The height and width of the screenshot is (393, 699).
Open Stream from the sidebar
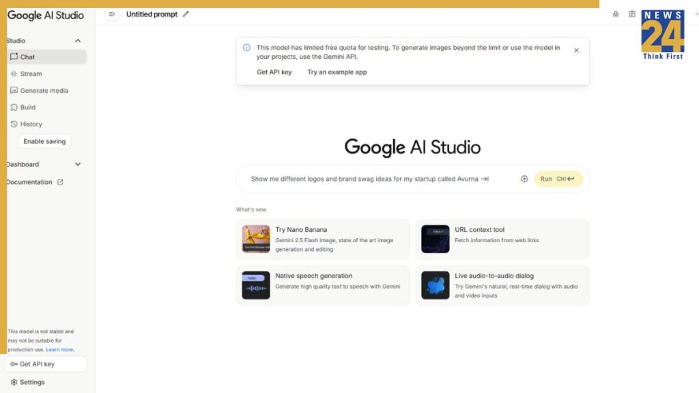[31, 74]
